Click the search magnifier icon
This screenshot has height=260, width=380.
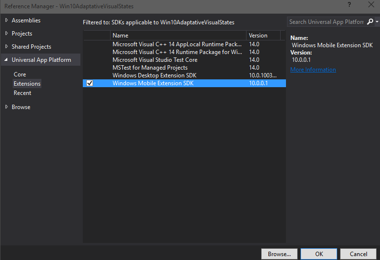coord(370,22)
